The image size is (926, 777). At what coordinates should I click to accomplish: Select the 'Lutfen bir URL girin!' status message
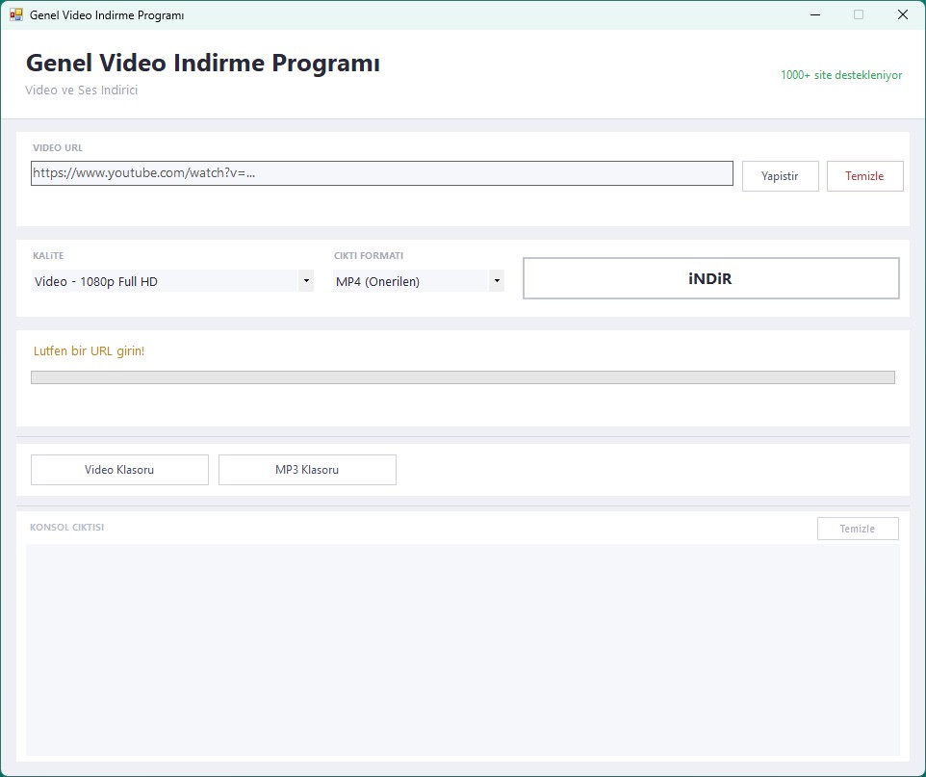[x=89, y=351]
